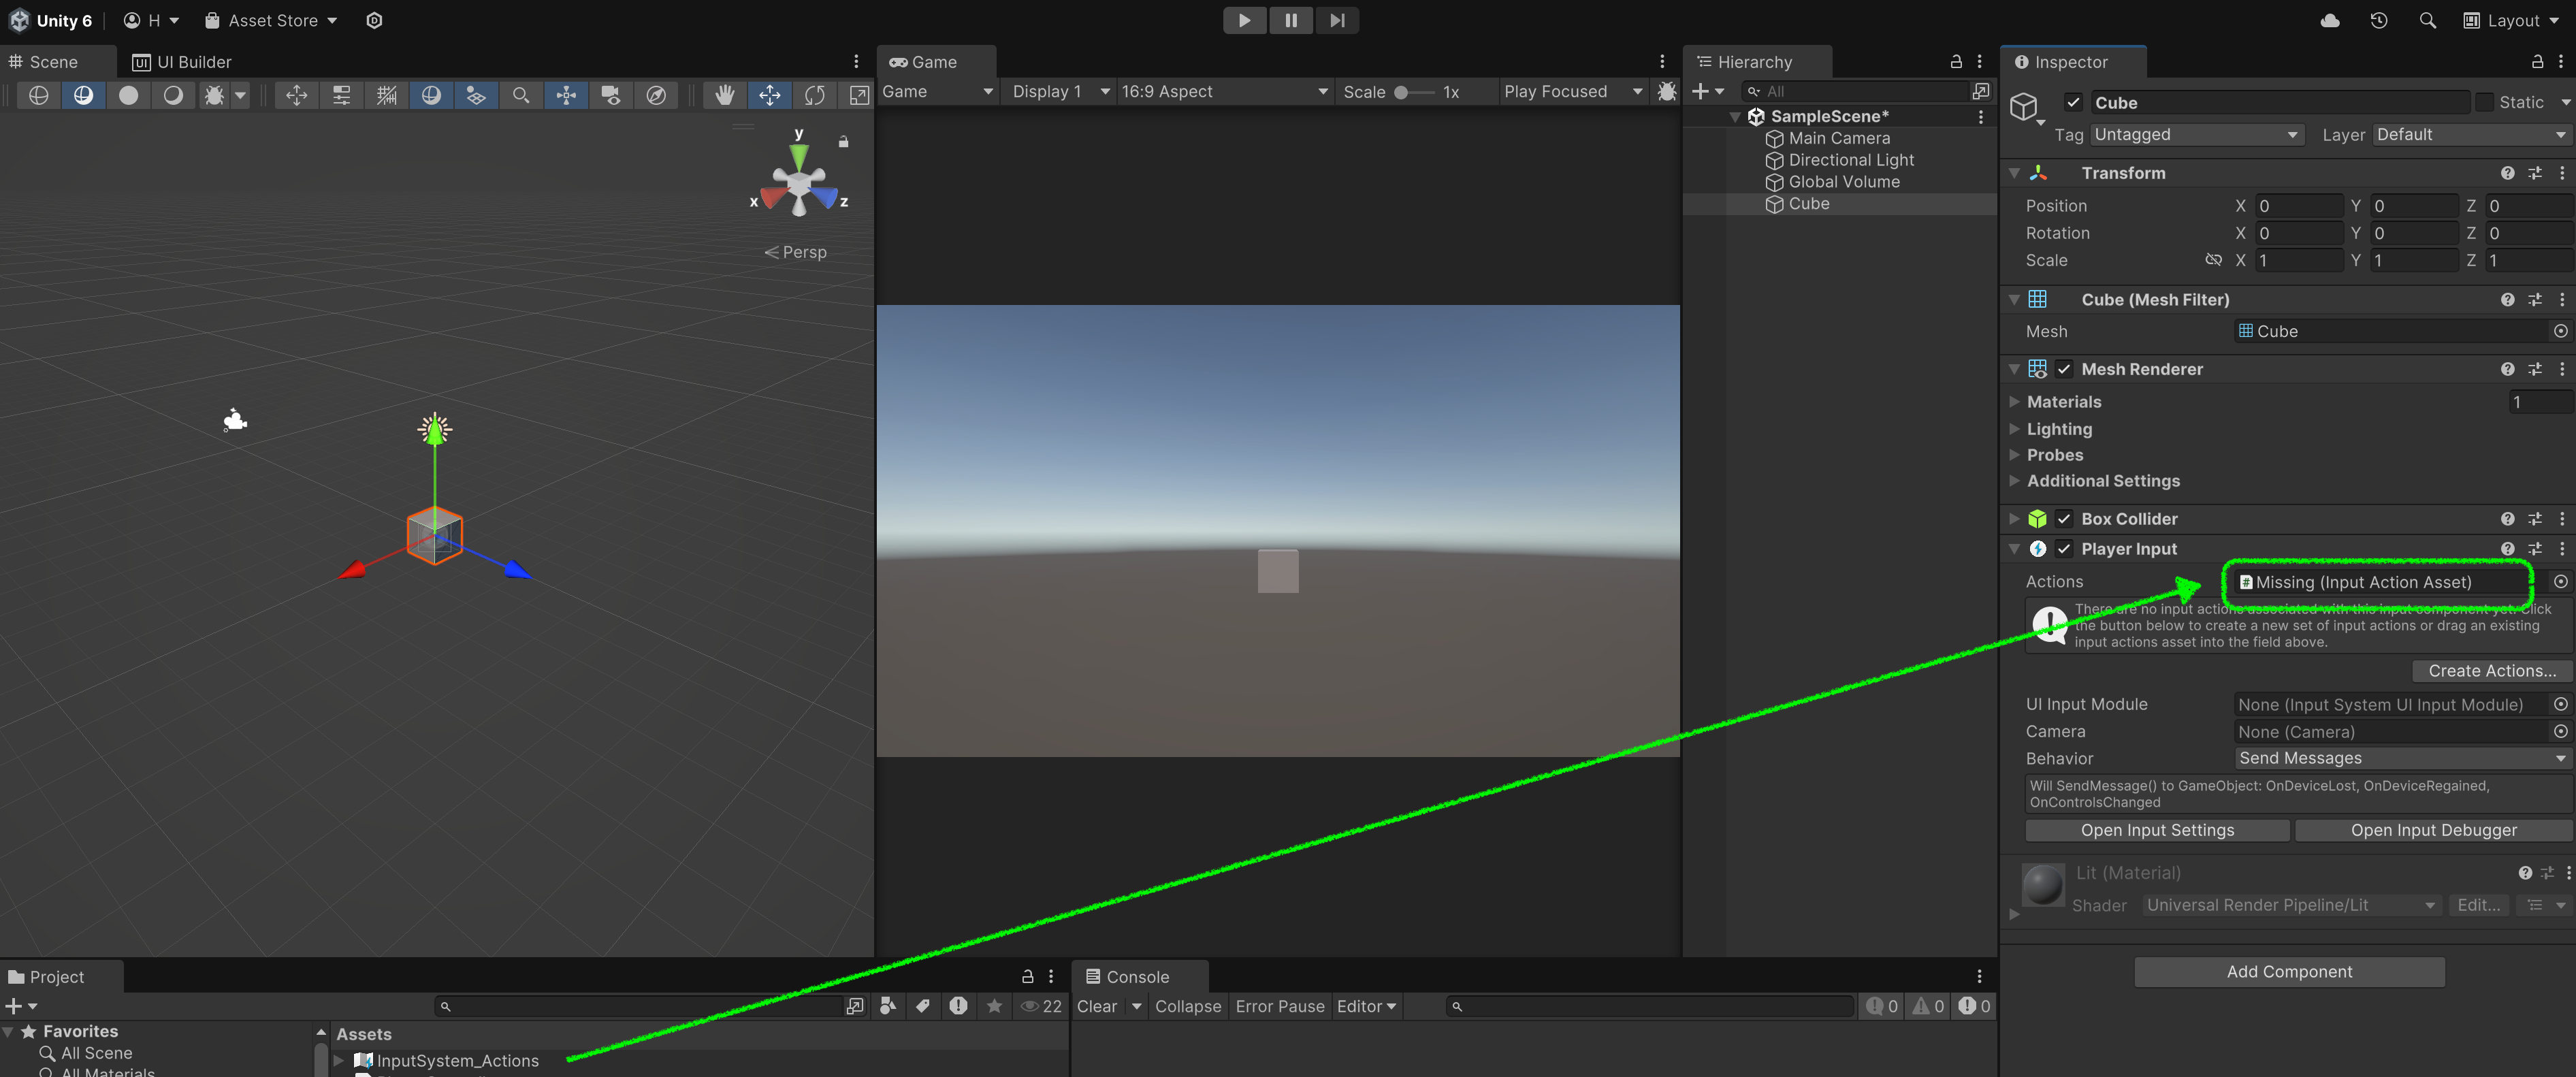Open the Behavior dropdown in Player Input
Viewport: 2576px width, 1077px height.
click(2400, 758)
